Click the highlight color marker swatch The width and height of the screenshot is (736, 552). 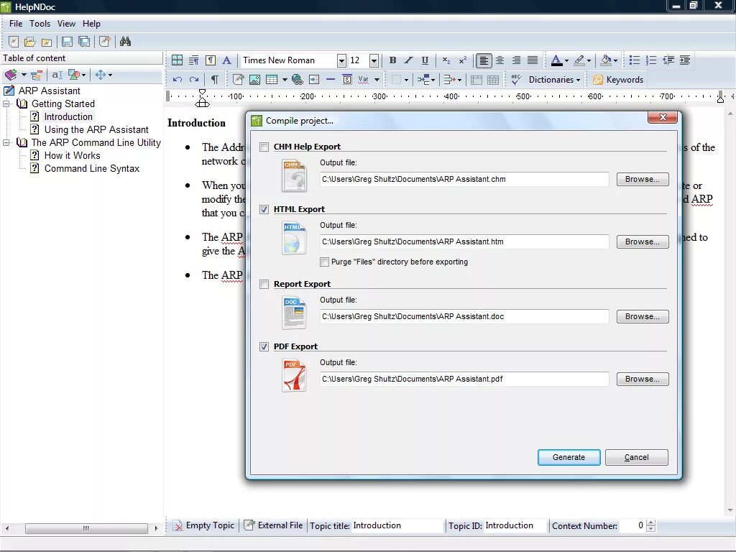(x=580, y=60)
